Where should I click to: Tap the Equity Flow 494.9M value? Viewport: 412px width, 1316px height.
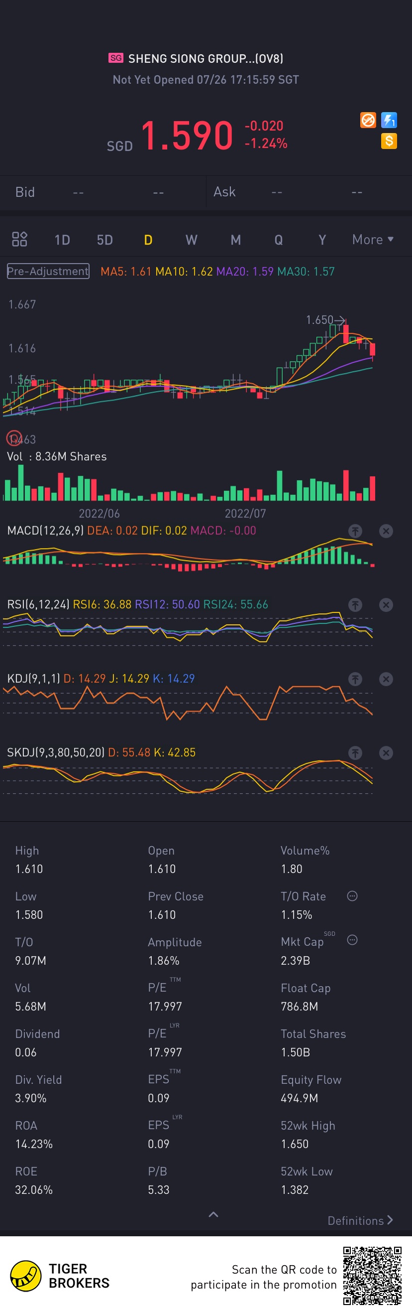pos(300,1098)
